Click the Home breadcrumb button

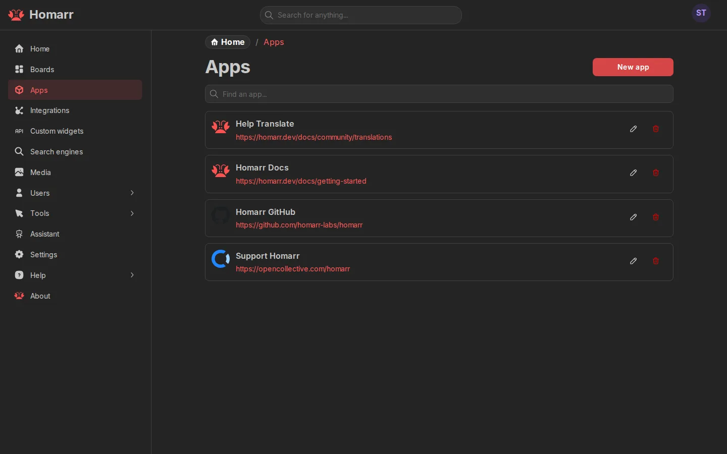click(228, 42)
